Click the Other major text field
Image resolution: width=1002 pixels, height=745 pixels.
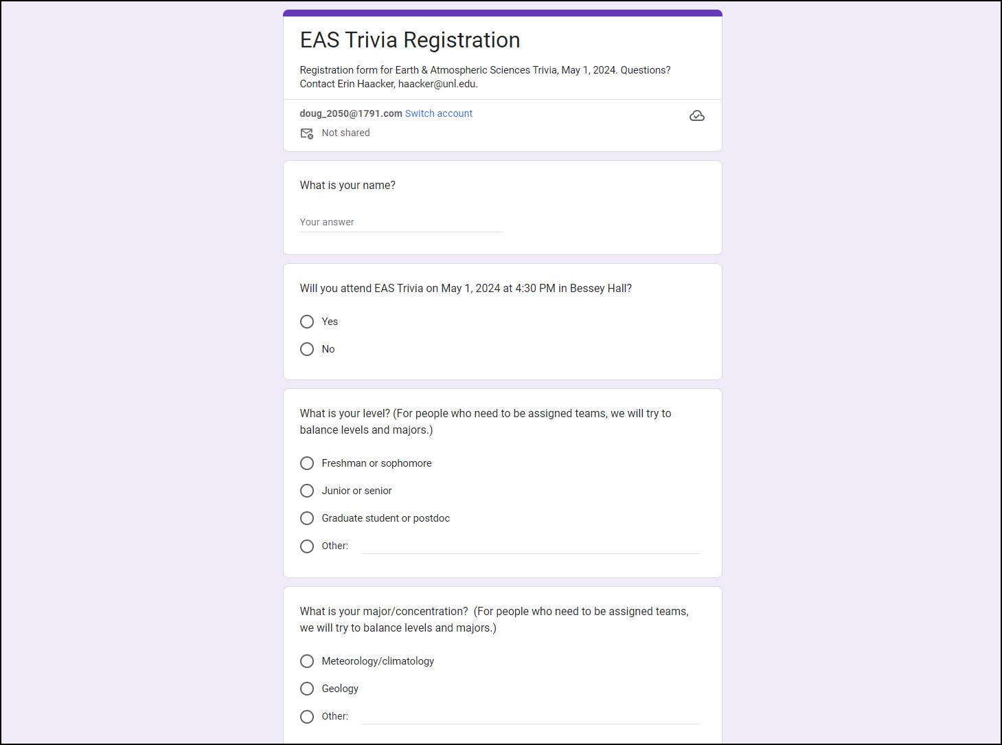[x=530, y=717]
